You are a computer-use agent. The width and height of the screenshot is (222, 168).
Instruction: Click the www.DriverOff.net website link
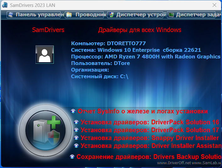(174, 163)
